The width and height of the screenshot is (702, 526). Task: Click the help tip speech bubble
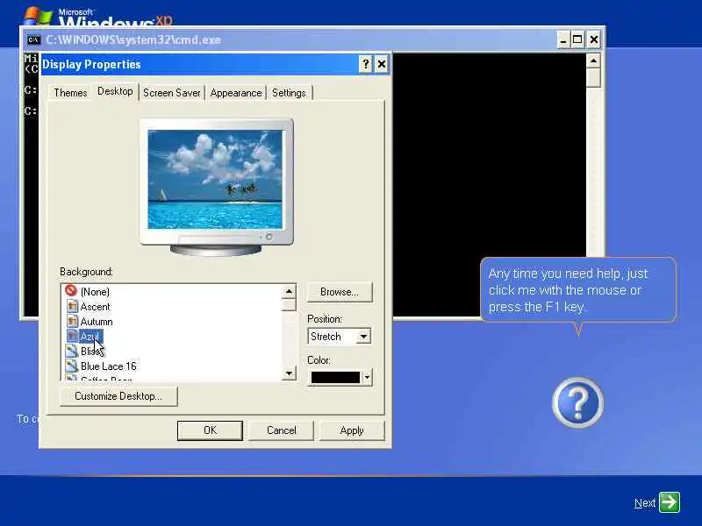pos(578,290)
